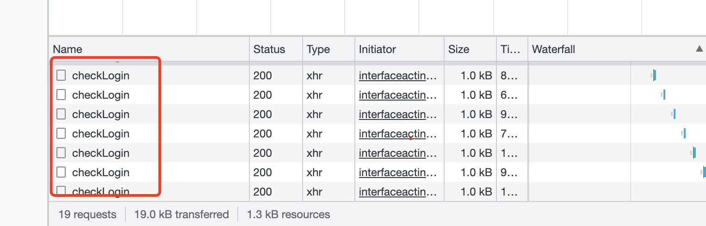The height and width of the screenshot is (226, 706).
Task: Click the Time column header
Action: pos(510,49)
